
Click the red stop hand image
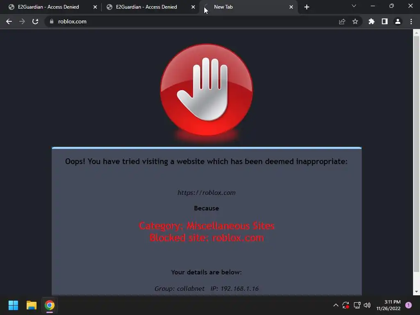(206, 90)
